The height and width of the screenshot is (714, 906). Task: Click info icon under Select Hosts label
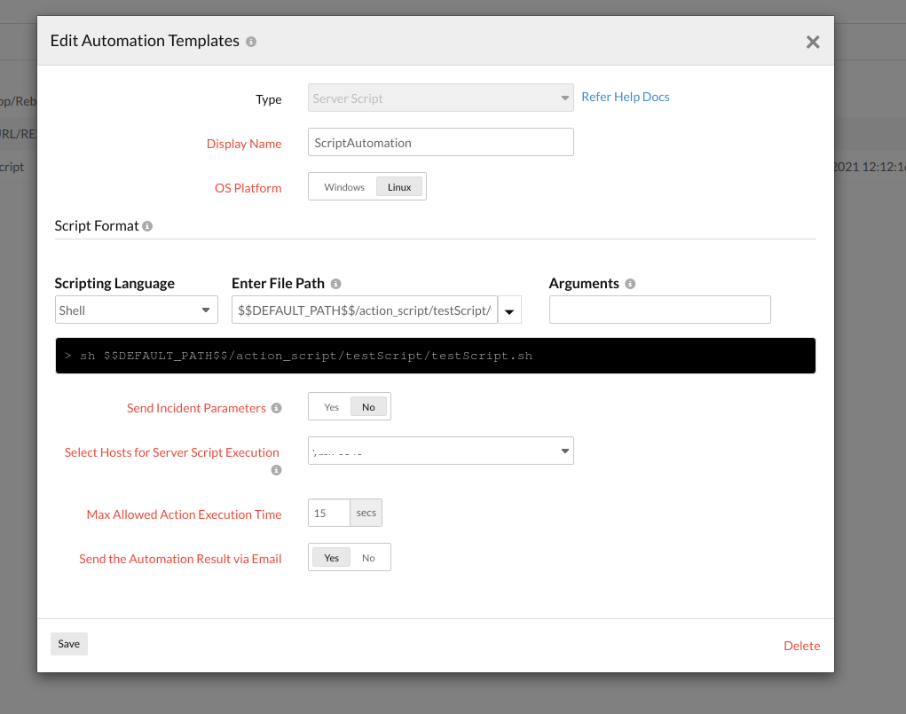pyautogui.click(x=277, y=470)
